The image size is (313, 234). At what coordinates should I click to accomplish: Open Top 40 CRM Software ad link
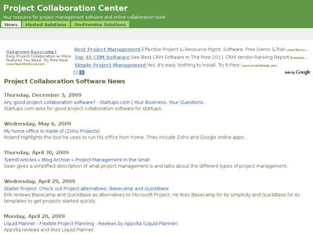point(102,57)
